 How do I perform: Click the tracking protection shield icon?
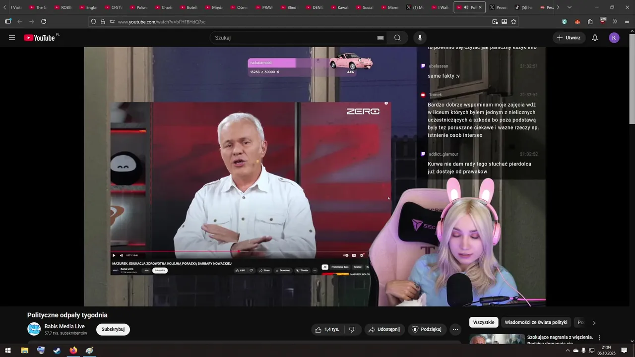[x=93, y=21]
